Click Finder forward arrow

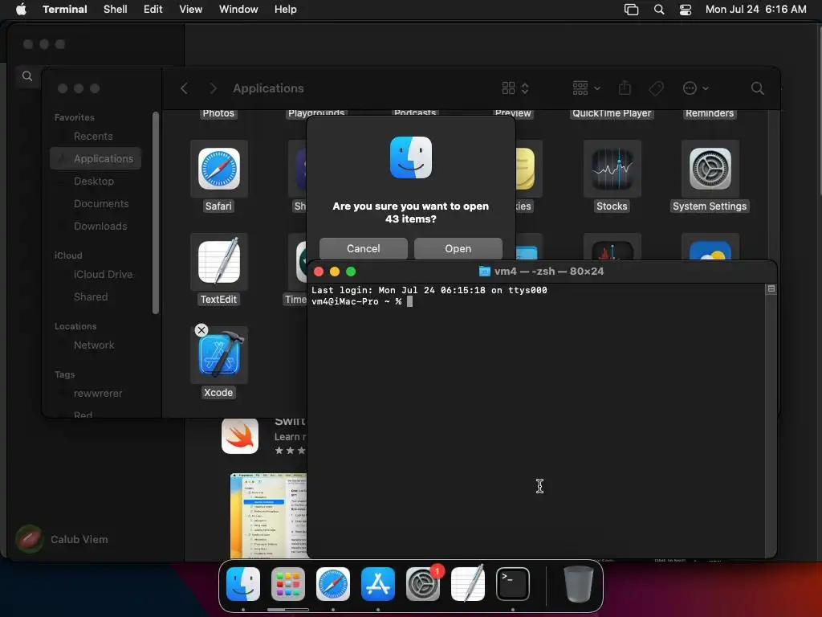(x=213, y=88)
